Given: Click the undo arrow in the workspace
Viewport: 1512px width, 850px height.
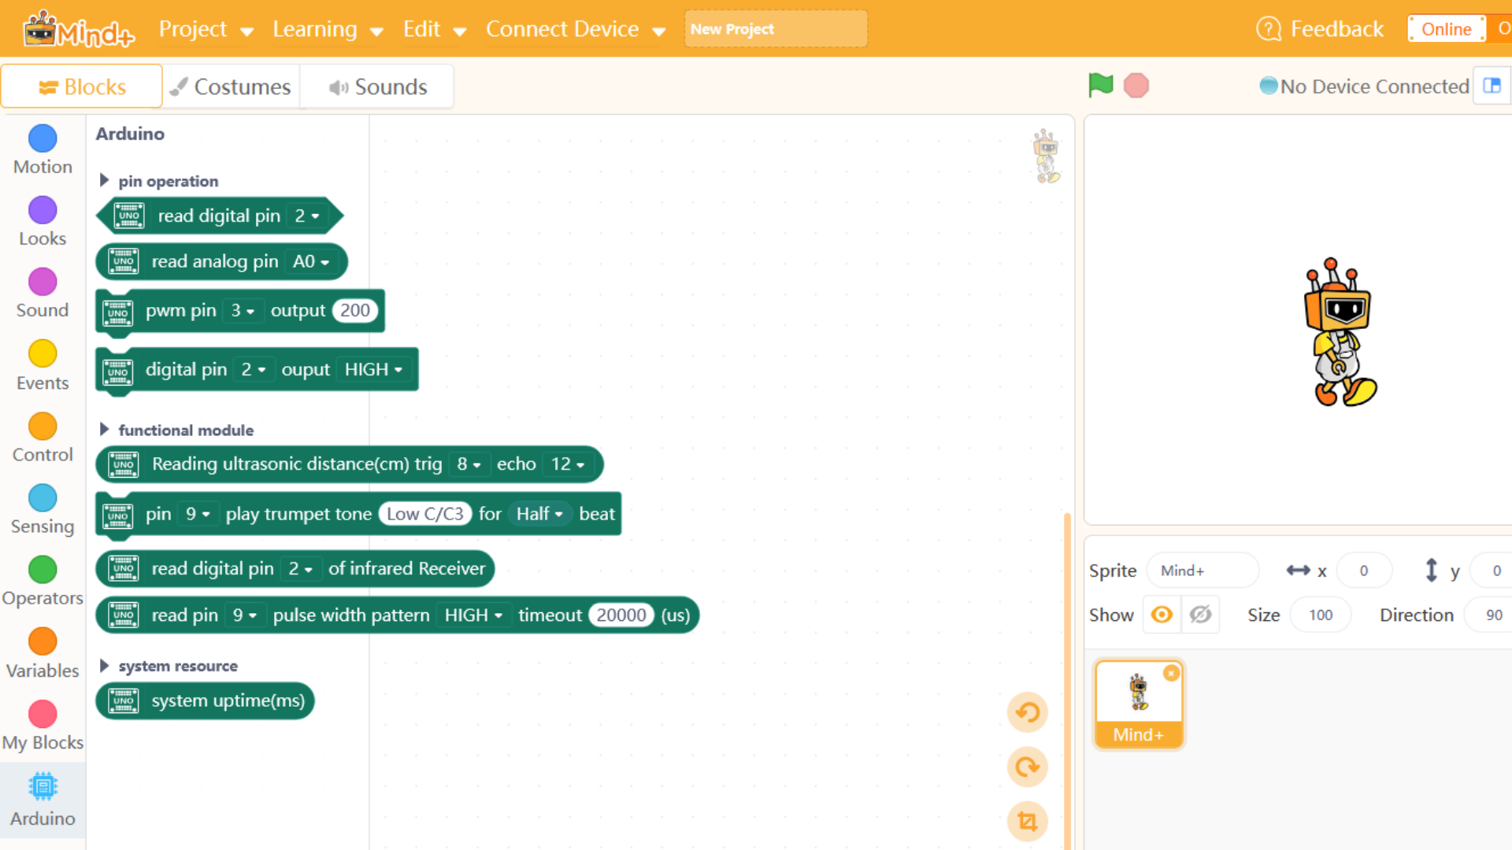Looking at the screenshot, I should 1028,712.
